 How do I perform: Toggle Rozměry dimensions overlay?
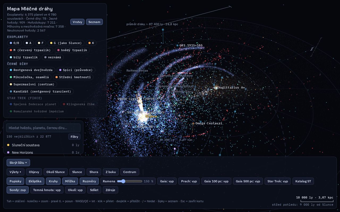point(89,181)
